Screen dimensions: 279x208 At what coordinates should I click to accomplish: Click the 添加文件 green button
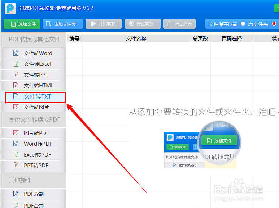(22, 24)
